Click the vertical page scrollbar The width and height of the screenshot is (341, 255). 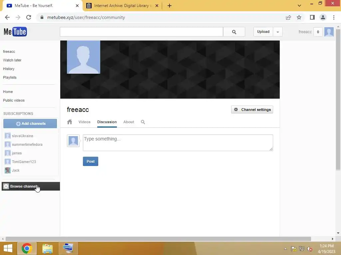(x=338, y=100)
